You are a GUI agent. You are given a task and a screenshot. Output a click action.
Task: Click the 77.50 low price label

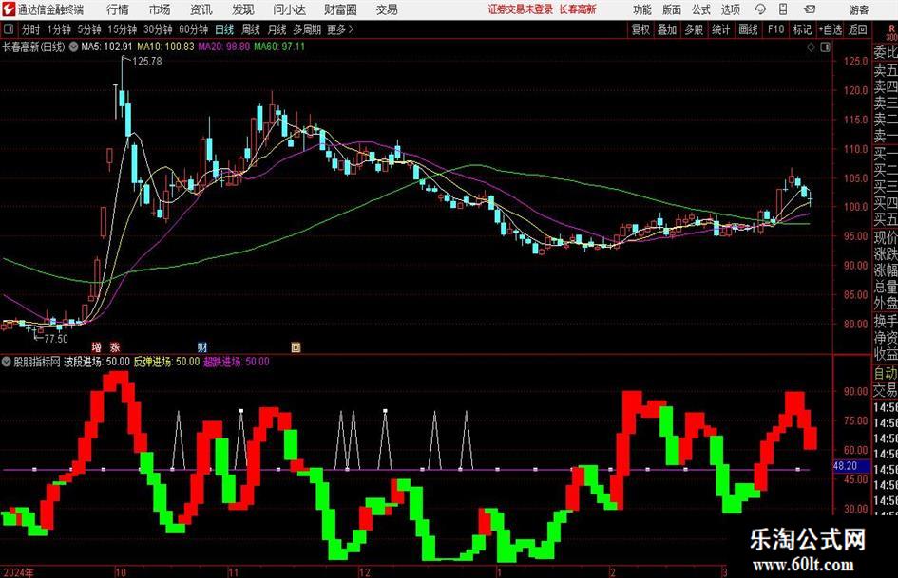click(55, 339)
